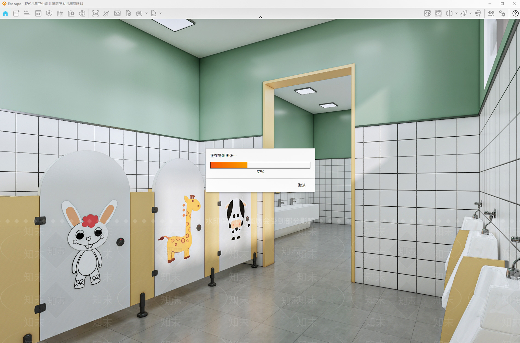This screenshot has width=520, height=343.
Task: Click the projection mode box icon
Action: (x=449, y=13)
